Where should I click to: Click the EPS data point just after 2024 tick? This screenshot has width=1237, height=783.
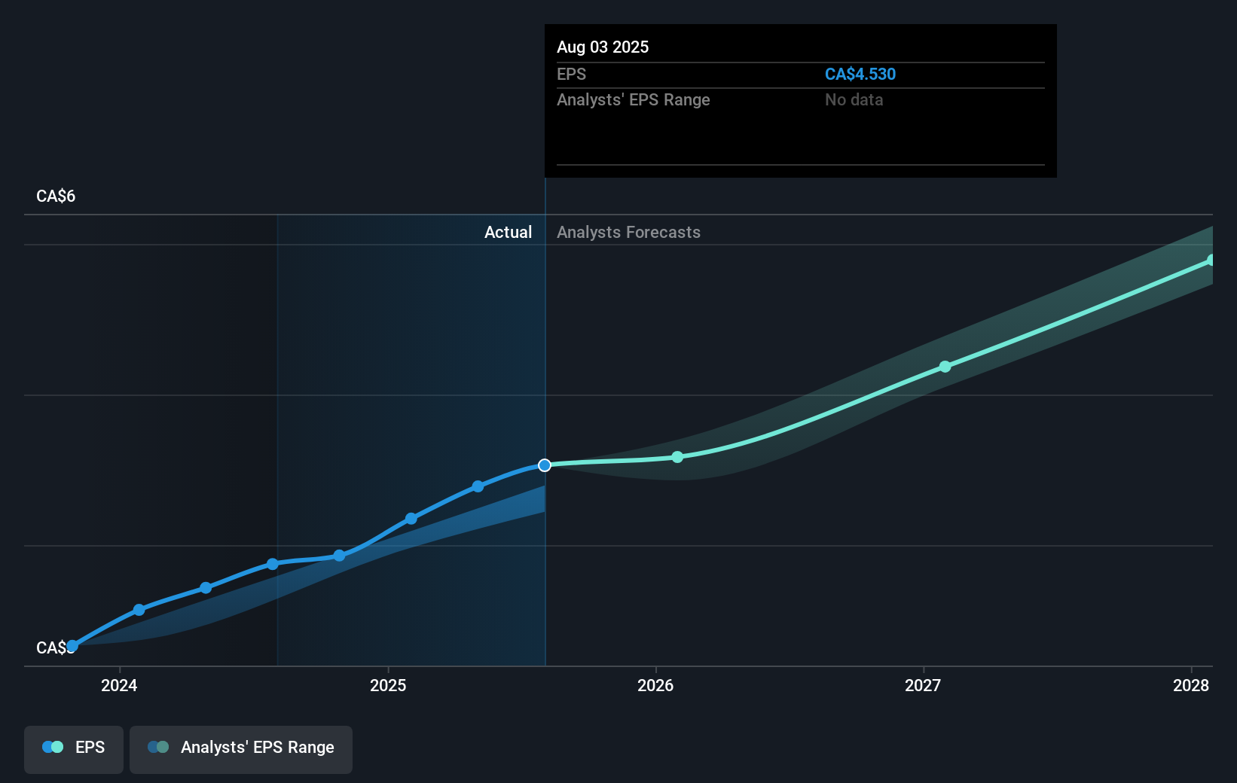pyautogui.click(x=139, y=610)
